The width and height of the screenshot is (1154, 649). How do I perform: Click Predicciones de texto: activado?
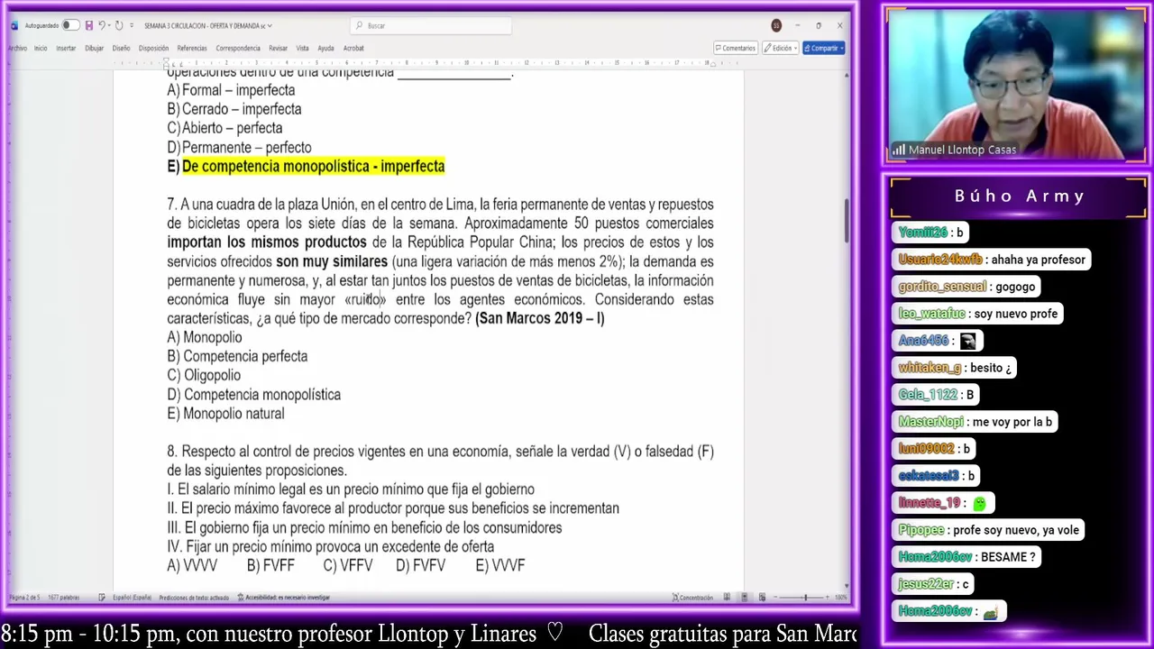click(x=194, y=598)
